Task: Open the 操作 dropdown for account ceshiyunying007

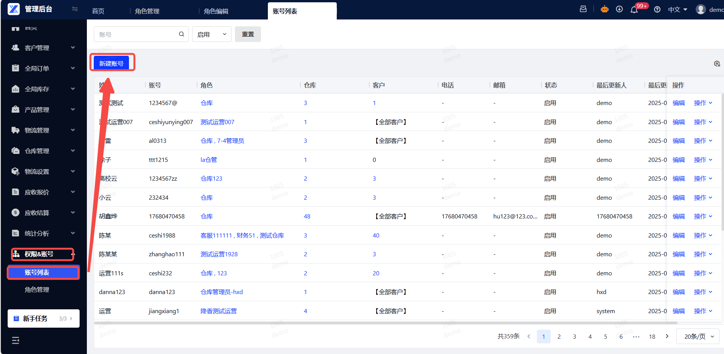Action: [x=703, y=122]
